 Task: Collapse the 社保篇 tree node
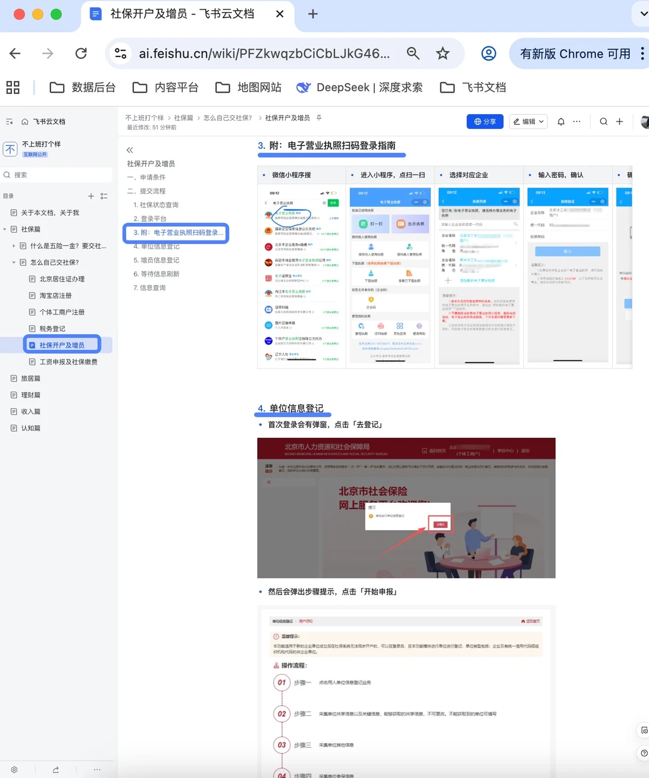point(5,229)
